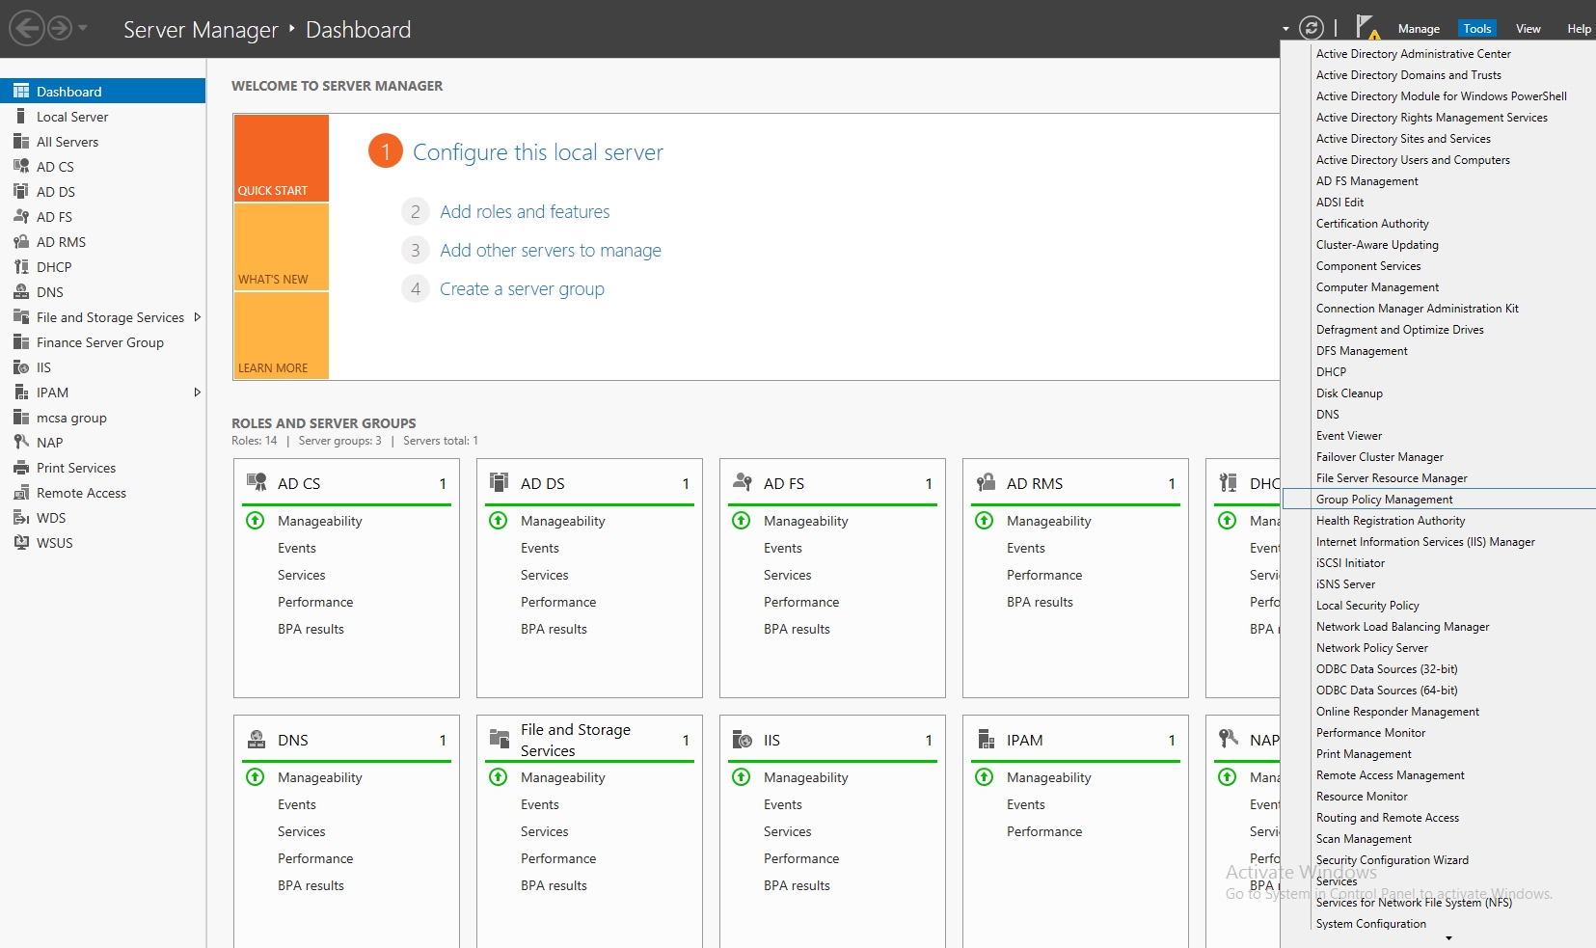
Task: Select the LEARN MORE tile
Action: pos(281,336)
